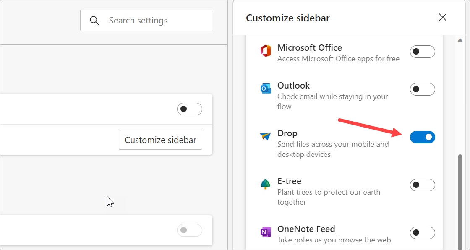Image resolution: width=470 pixels, height=250 pixels.
Task: Disable the Drop sidebar toggle
Action: coord(423,137)
